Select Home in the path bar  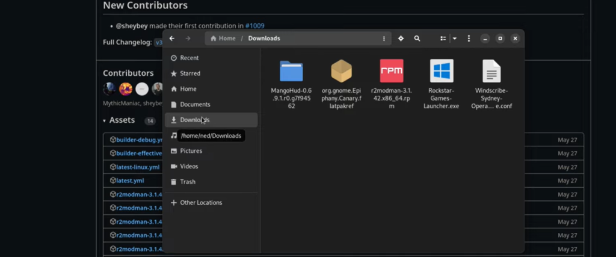coord(223,39)
